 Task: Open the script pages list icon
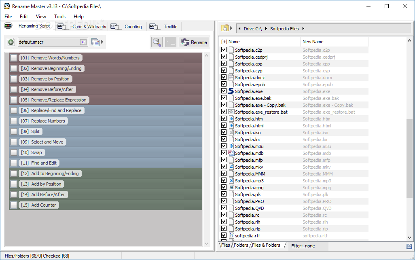[x=95, y=42]
